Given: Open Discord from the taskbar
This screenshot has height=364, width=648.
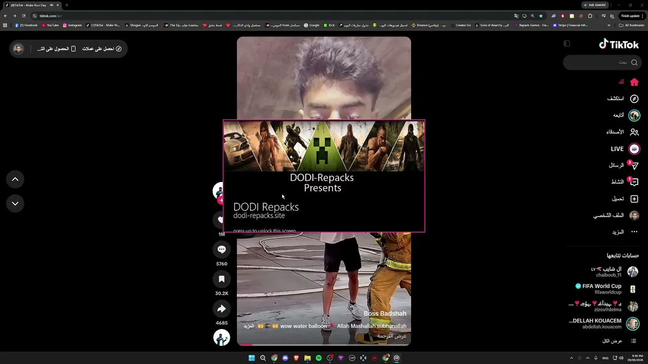Looking at the screenshot, I should coord(285,358).
